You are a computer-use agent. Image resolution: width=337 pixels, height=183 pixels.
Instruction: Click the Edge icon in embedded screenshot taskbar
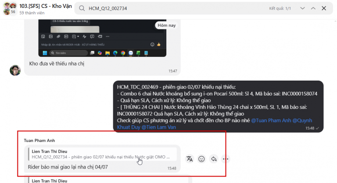[x=115, y=53]
